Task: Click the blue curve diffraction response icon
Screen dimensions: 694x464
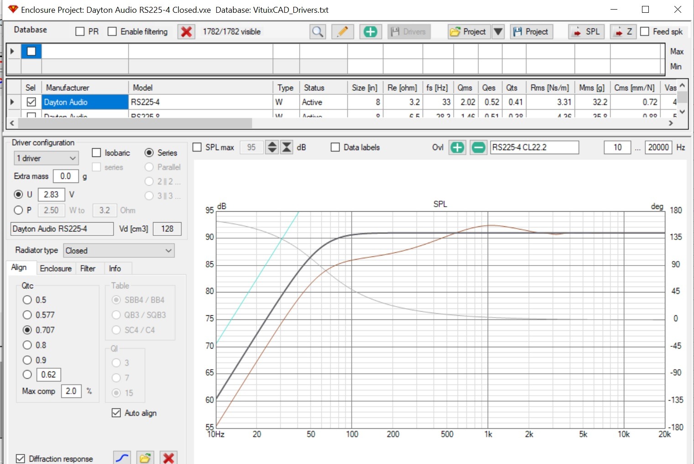Action: tap(122, 458)
